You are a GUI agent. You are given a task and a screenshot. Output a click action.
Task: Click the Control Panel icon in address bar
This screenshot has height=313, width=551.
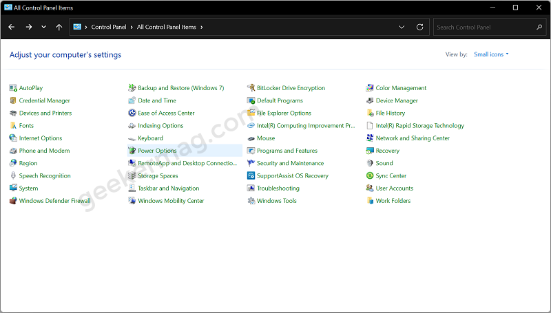(77, 27)
